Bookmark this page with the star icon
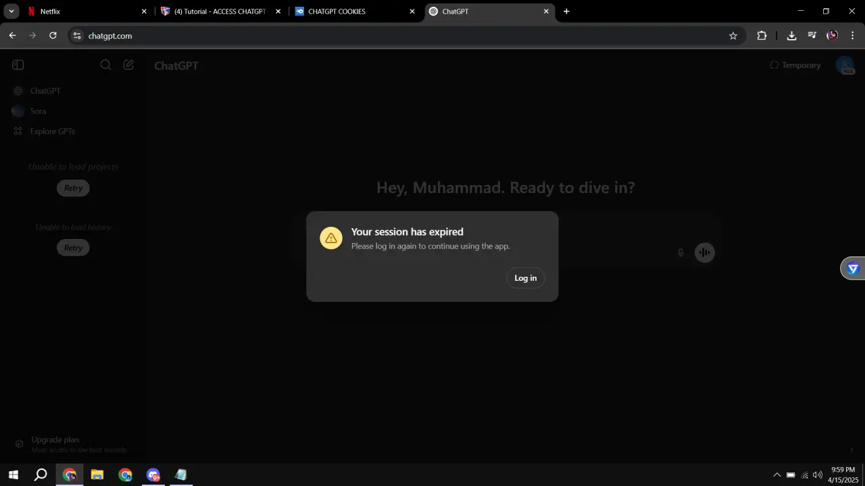This screenshot has height=486, width=865. tap(733, 36)
